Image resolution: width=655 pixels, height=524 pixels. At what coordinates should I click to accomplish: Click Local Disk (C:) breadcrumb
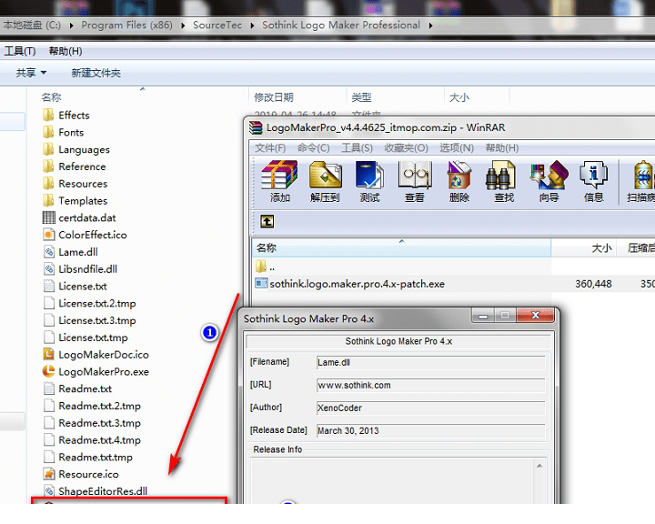pyautogui.click(x=32, y=25)
